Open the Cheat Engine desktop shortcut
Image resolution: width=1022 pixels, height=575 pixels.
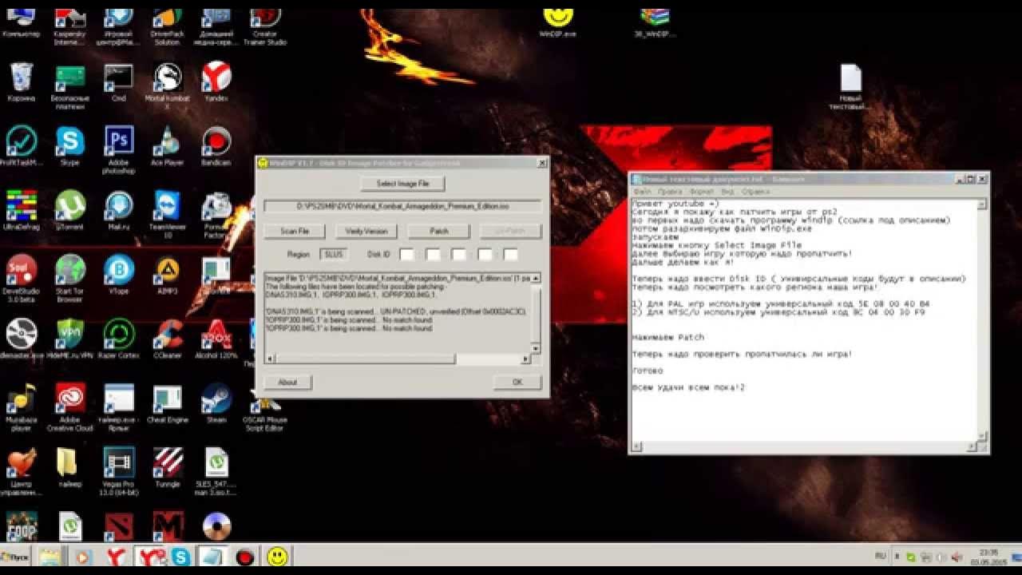point(168,403)
